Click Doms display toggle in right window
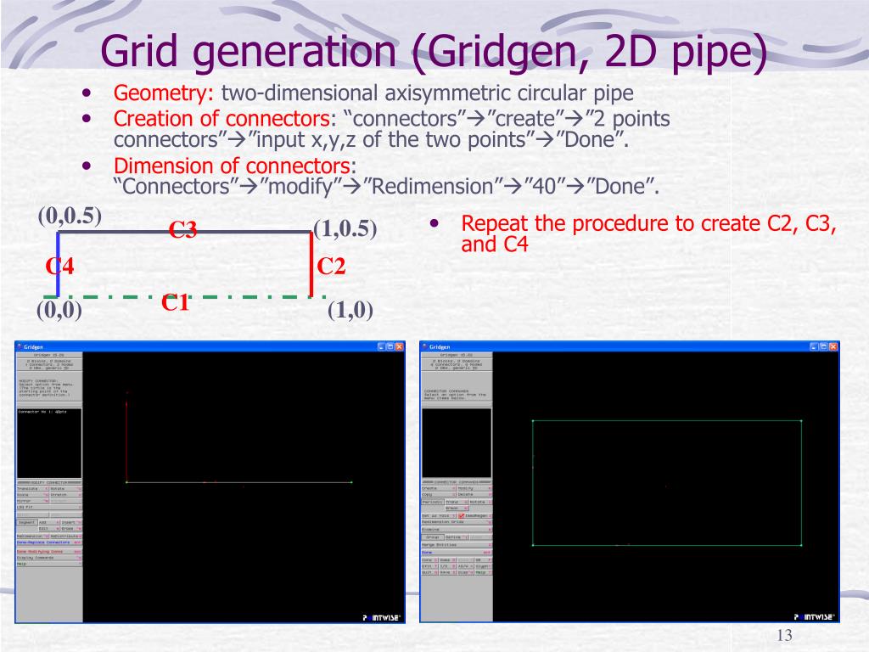Viewport: 869px width, 652px height. coord(447,560)
